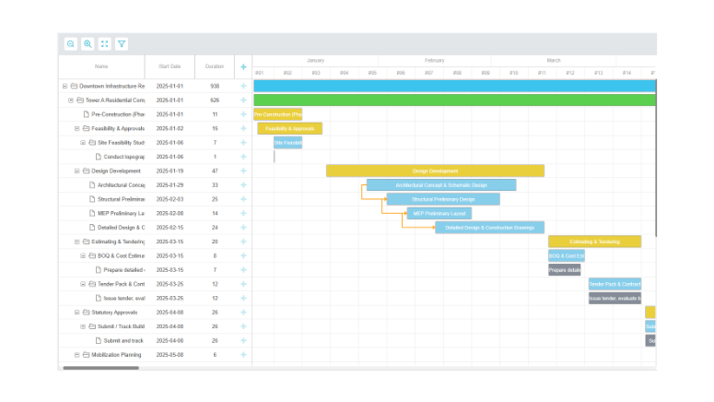Add subtask to Statutory Approvals row
714x402 pixels.
pyautogui.click(x=243, y=313)
